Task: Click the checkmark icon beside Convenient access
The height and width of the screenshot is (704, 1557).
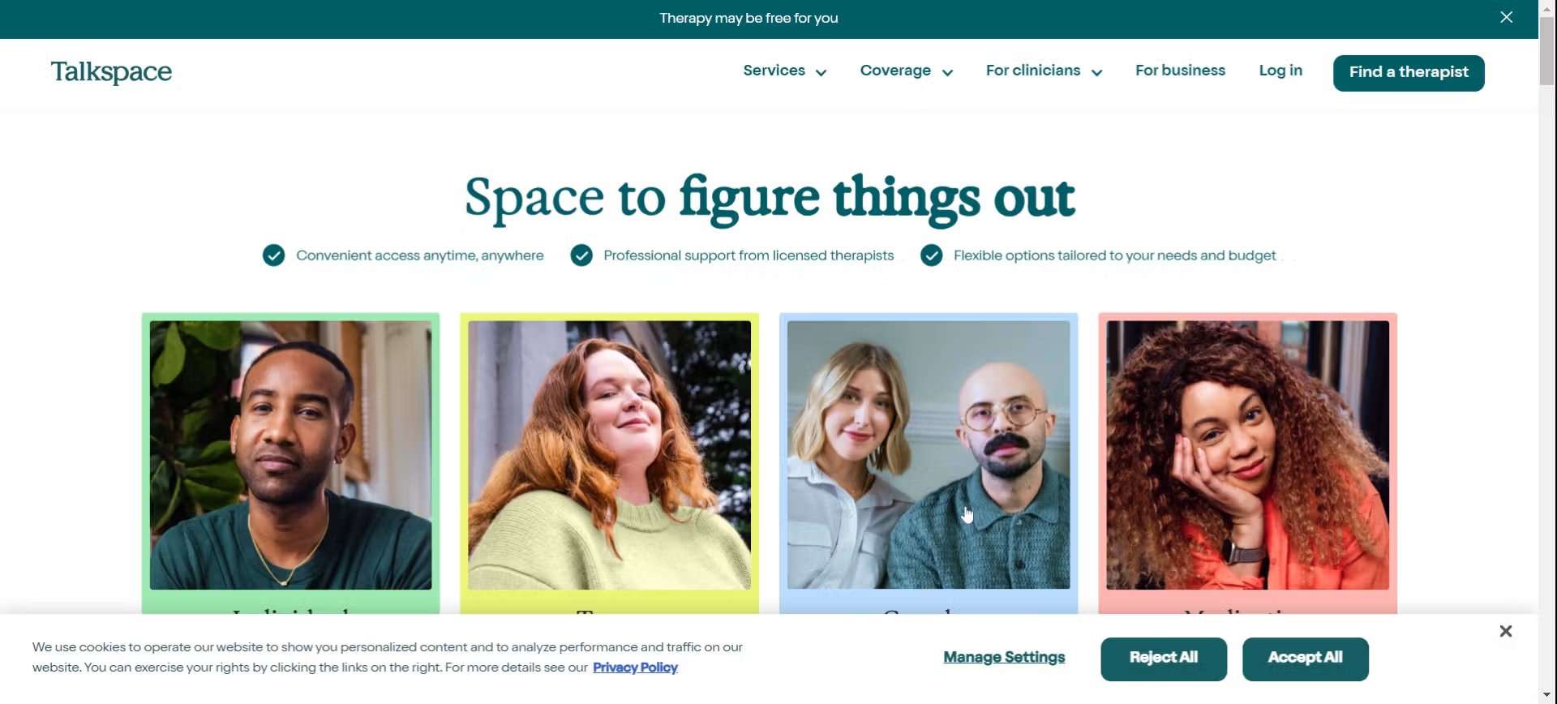Action: [x=274, y=255]
